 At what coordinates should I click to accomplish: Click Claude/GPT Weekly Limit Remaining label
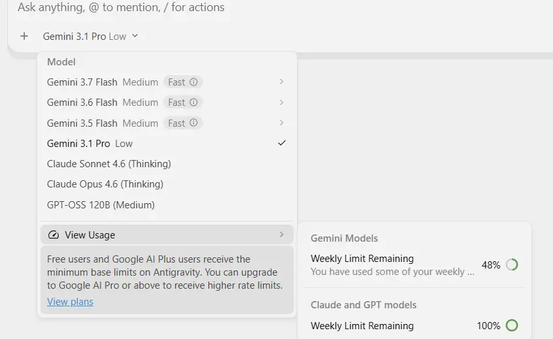[362, 326]
